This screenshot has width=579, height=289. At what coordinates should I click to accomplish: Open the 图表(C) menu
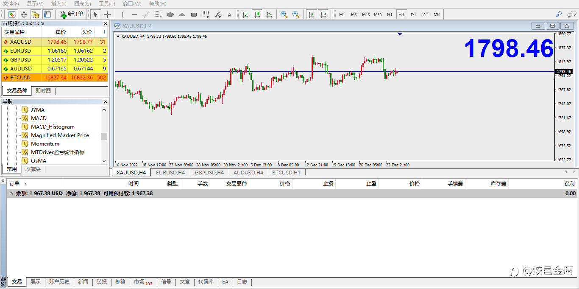tap(83, 3)
